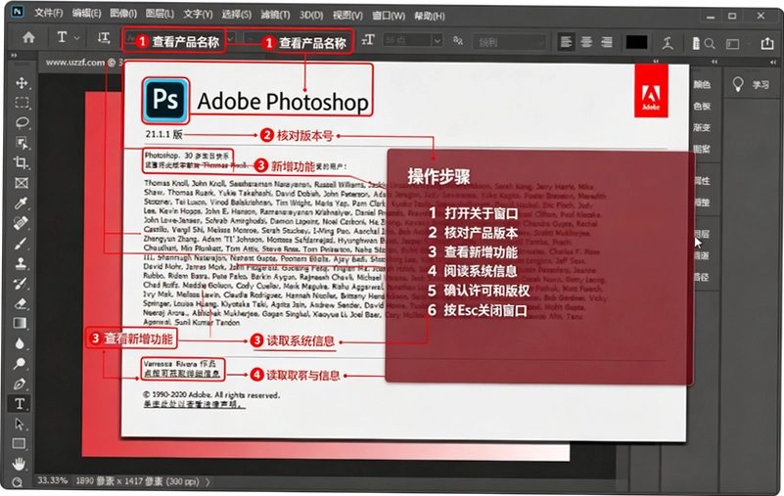Select the History Brush tool
Screen dimensions: 784x496
[x=21, y=284]
